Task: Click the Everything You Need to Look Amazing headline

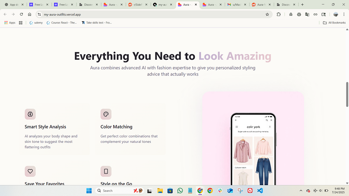Action: pos(173,56)
